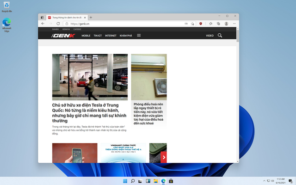Open the Tesla Trung Quốc article headline
This screenshot has height=185, width=296.
tap(89, 113)
